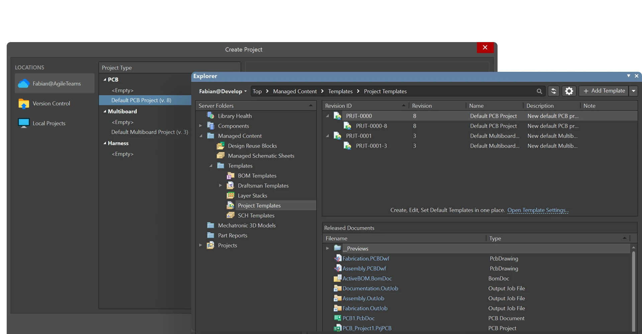Click the PCB1.PcbDoc file icon
This screenshot has width=642, height=334.
click(338, 318)
